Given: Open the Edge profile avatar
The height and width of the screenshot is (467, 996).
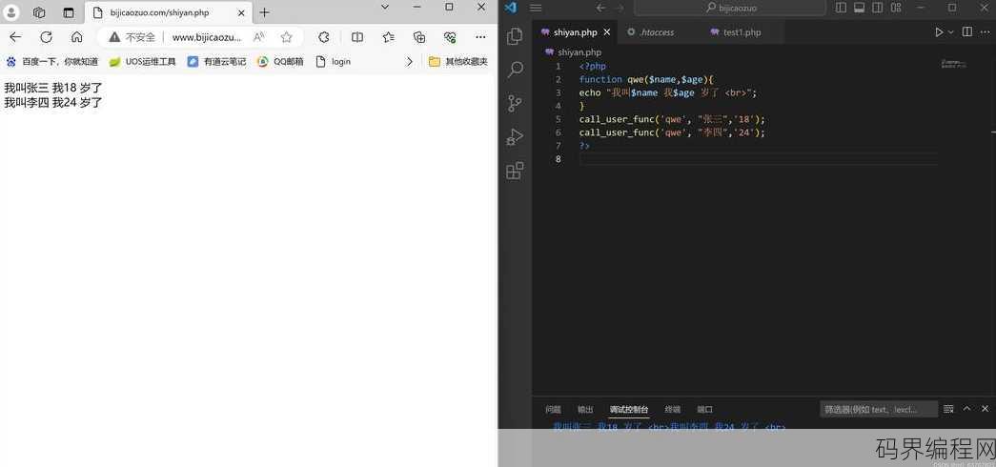Looking at the screenshot, I should coord(11,12).
